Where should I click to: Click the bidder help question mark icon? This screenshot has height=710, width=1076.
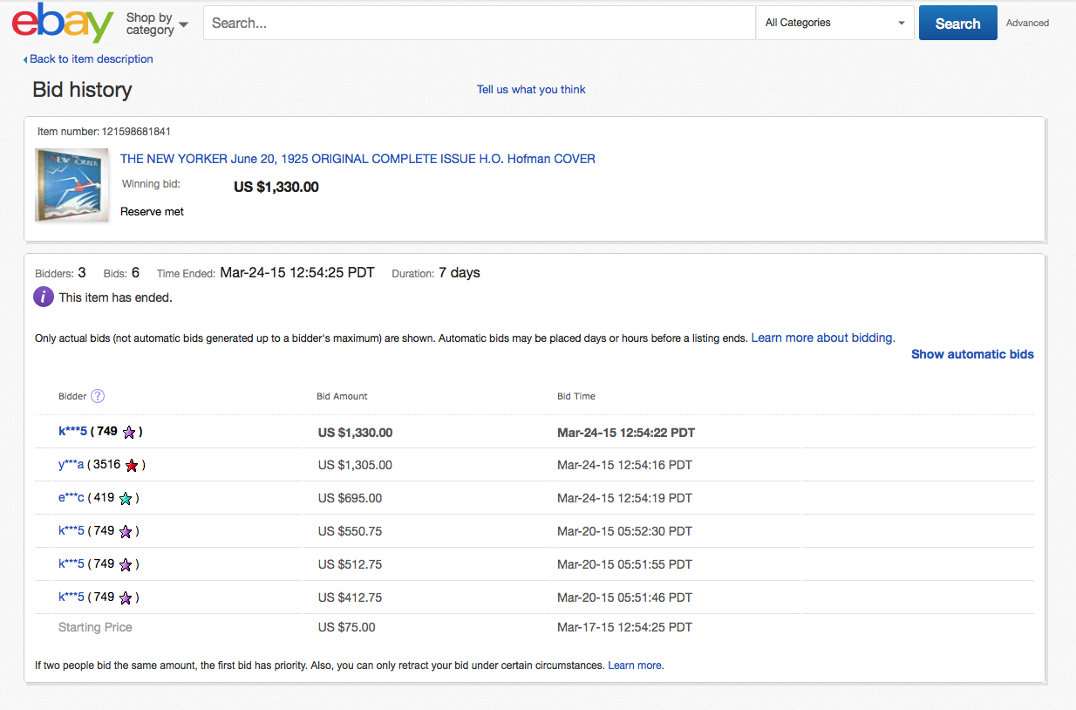coord(98,396)
